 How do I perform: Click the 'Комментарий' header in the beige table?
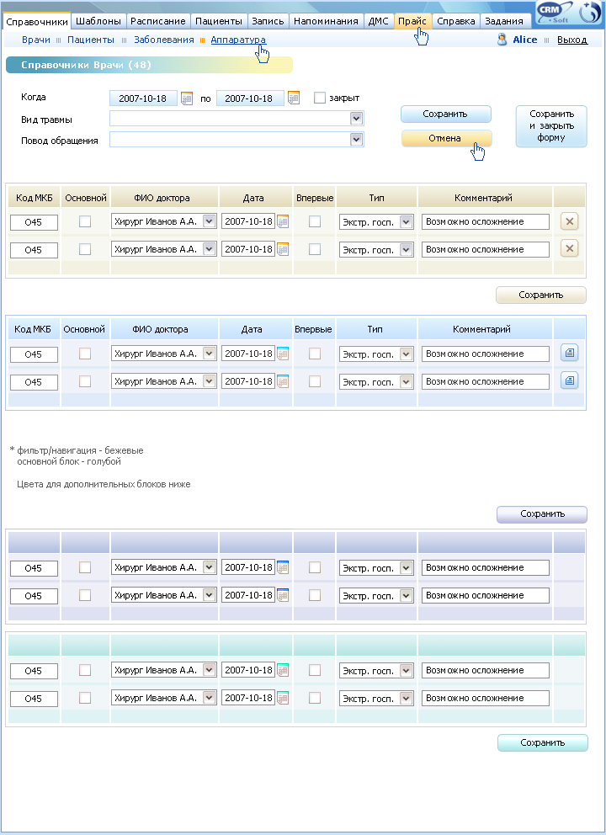tap(485, 198)
